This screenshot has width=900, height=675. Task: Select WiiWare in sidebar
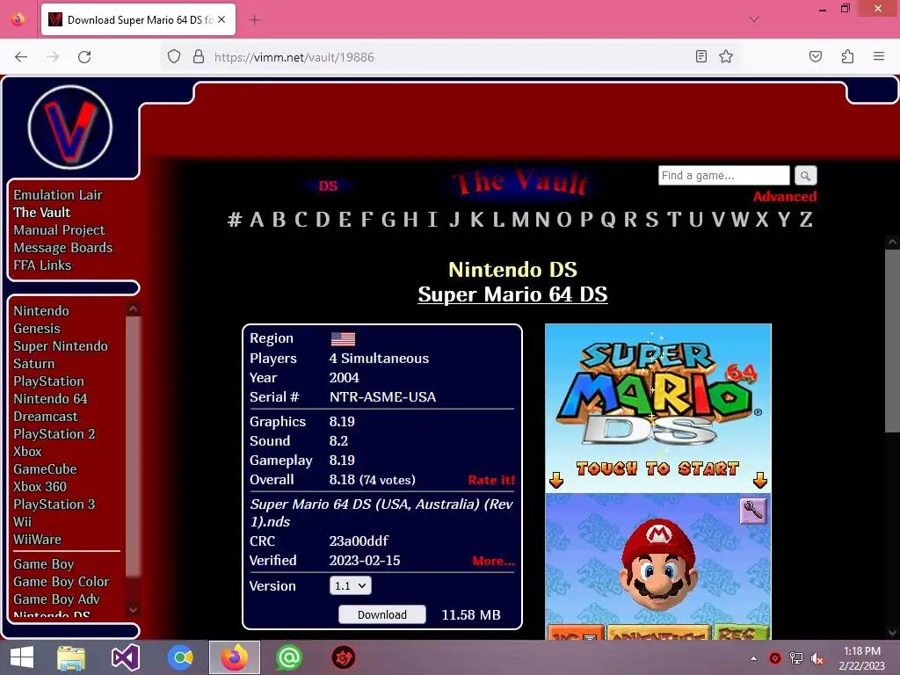[37, 540]
